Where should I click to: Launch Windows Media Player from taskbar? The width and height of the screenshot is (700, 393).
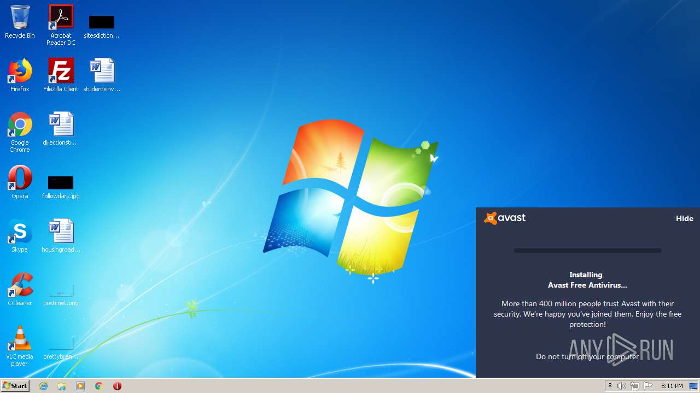pos(80,386)
